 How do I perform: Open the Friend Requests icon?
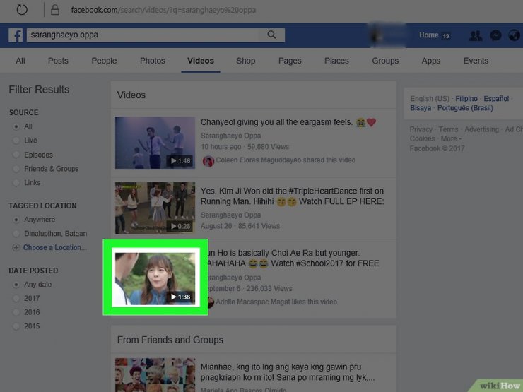click(476, 35)
